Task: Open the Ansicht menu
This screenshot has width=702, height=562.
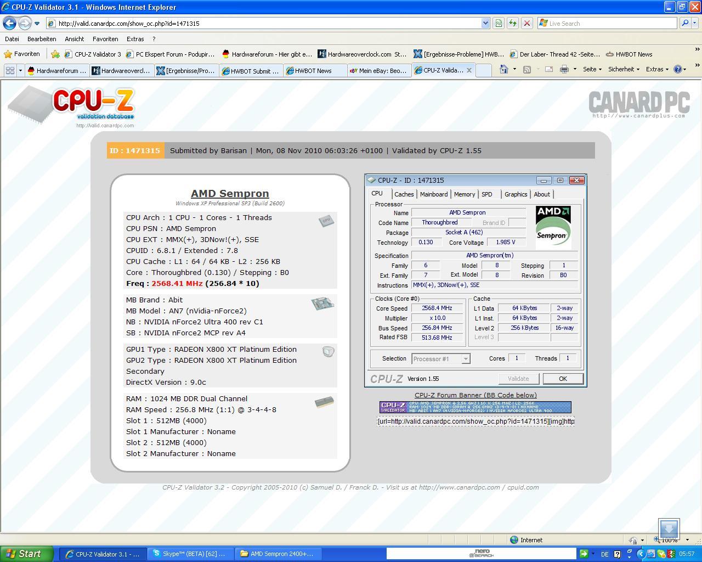Action: pos(74,39)
